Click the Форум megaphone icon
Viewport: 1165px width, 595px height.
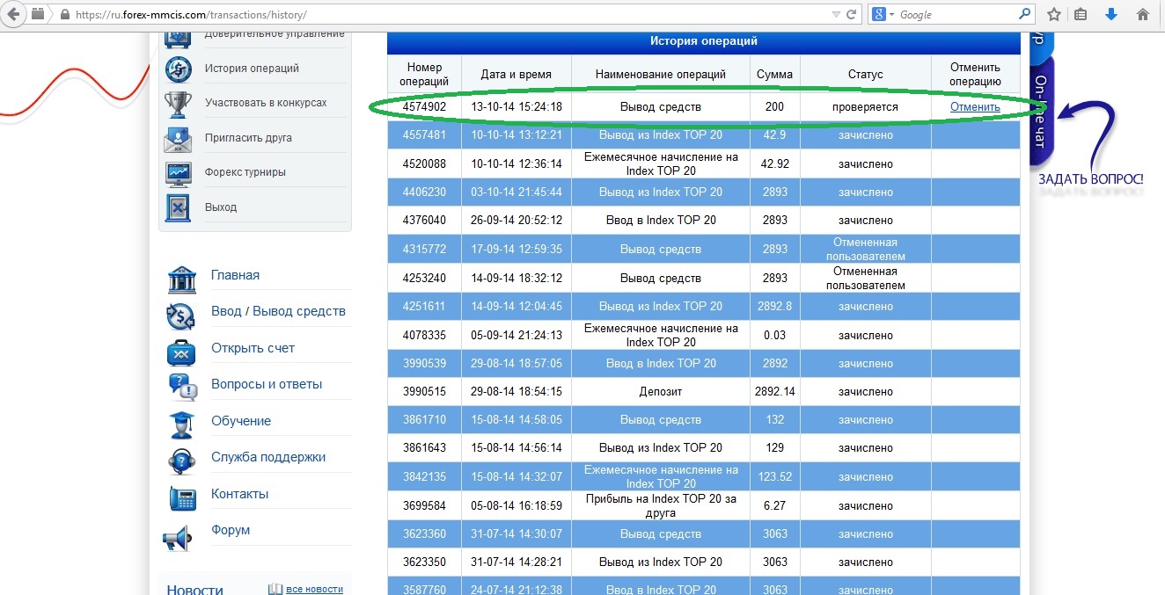point(179,537)
